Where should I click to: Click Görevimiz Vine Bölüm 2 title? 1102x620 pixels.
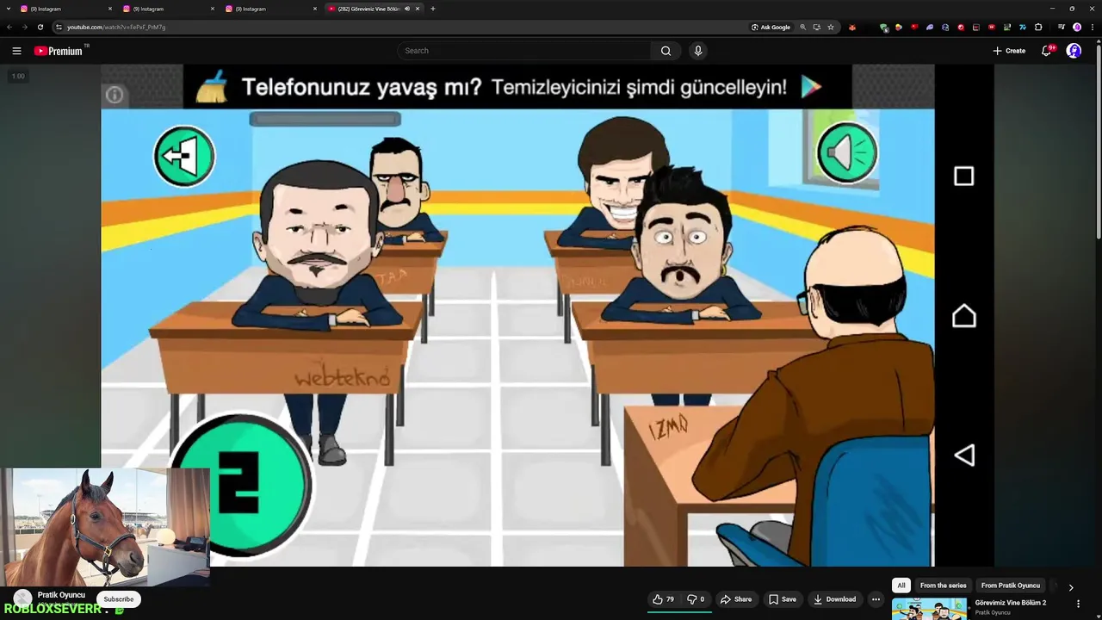pos(1010,603)
